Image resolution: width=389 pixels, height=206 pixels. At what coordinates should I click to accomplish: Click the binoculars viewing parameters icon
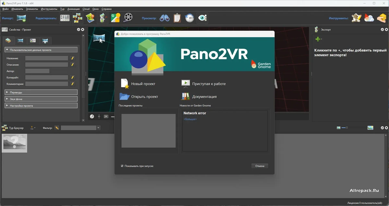pyautogui.click(x=164, y=18)
